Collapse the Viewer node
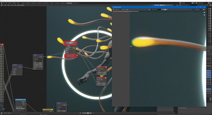 point(97,67)
